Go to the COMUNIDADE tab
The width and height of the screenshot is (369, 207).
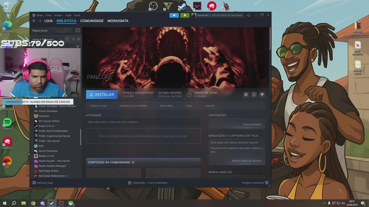(92, 21)
